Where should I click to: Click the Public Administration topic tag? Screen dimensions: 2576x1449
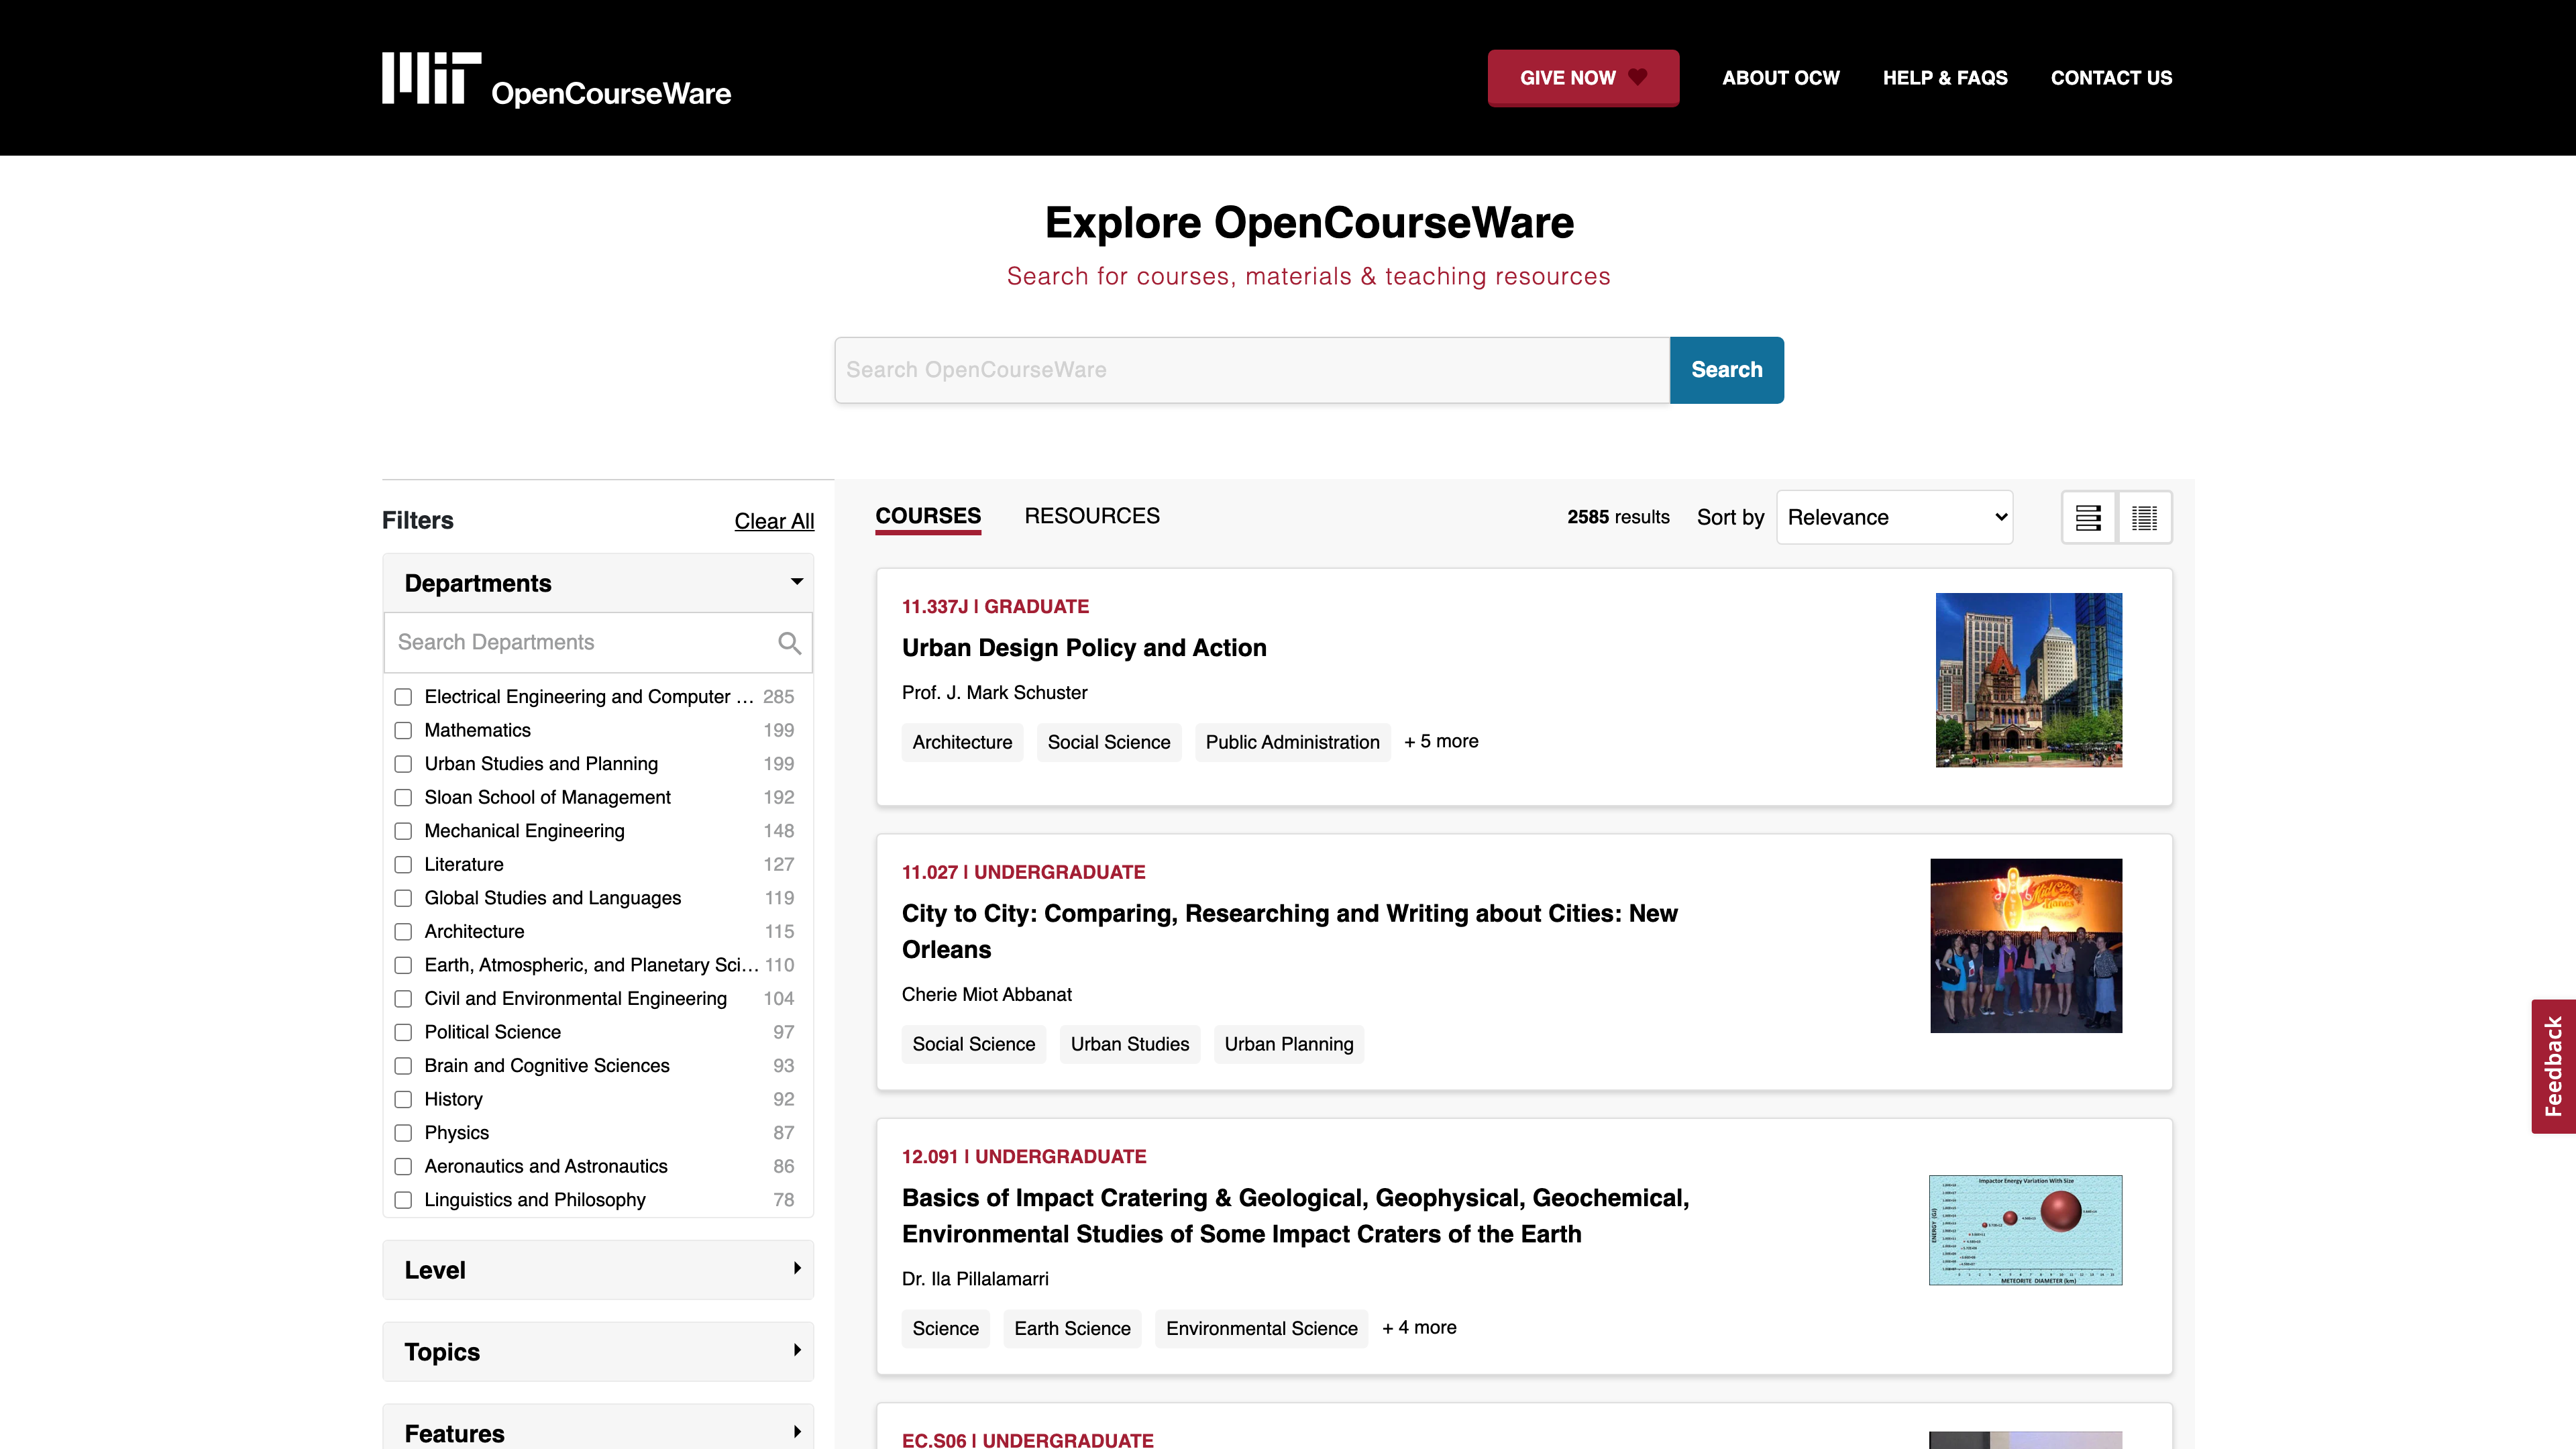(x=1292, y=742)
